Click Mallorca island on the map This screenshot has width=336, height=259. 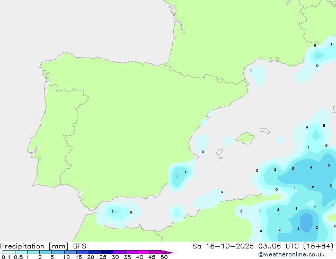coord(246,138)
